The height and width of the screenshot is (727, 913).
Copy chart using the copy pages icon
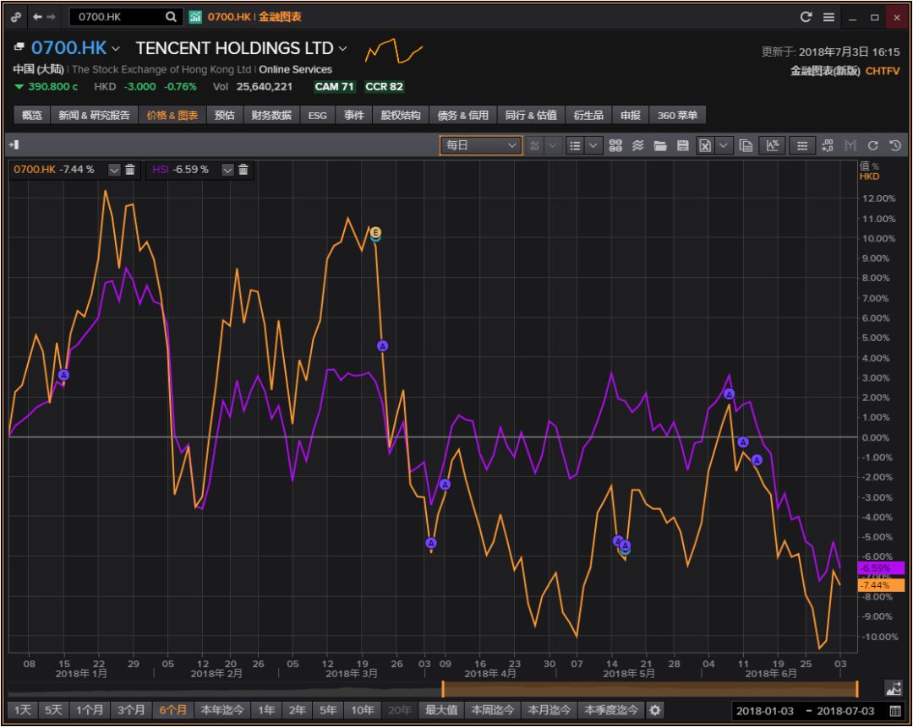[746, 145]
